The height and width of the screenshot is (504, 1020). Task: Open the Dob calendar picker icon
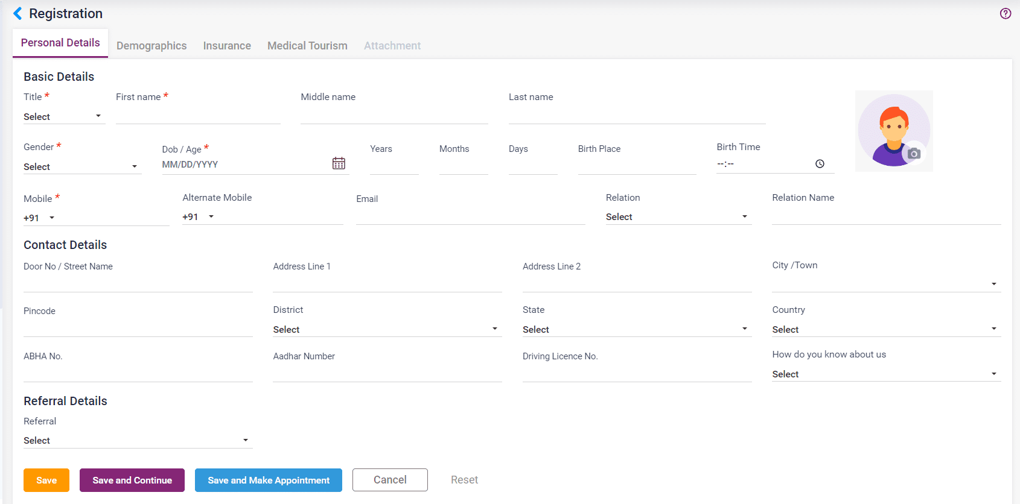[339, 163]
